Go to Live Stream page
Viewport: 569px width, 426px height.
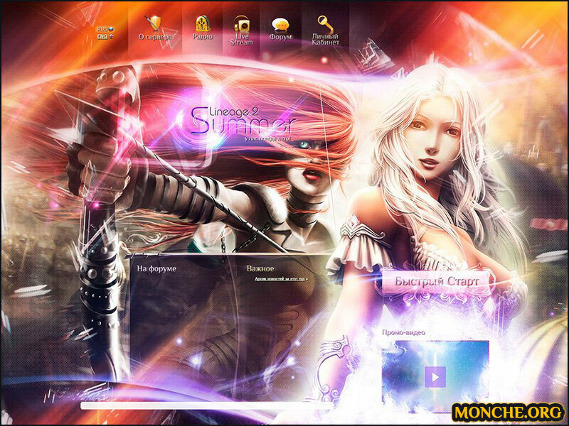pos(241,39)
